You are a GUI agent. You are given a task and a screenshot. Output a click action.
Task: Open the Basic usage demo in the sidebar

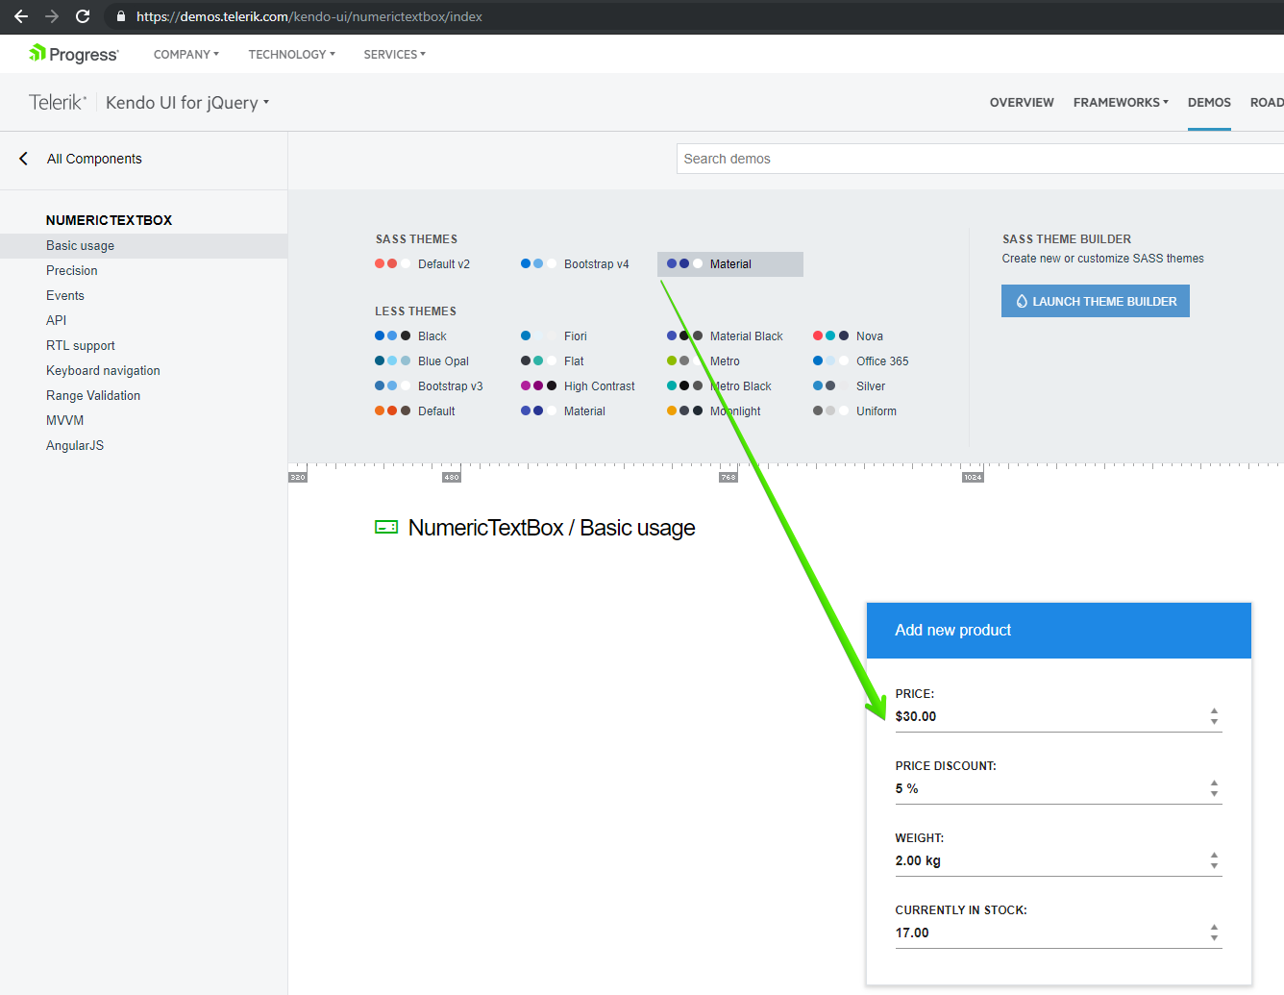[x=143, y=246]
